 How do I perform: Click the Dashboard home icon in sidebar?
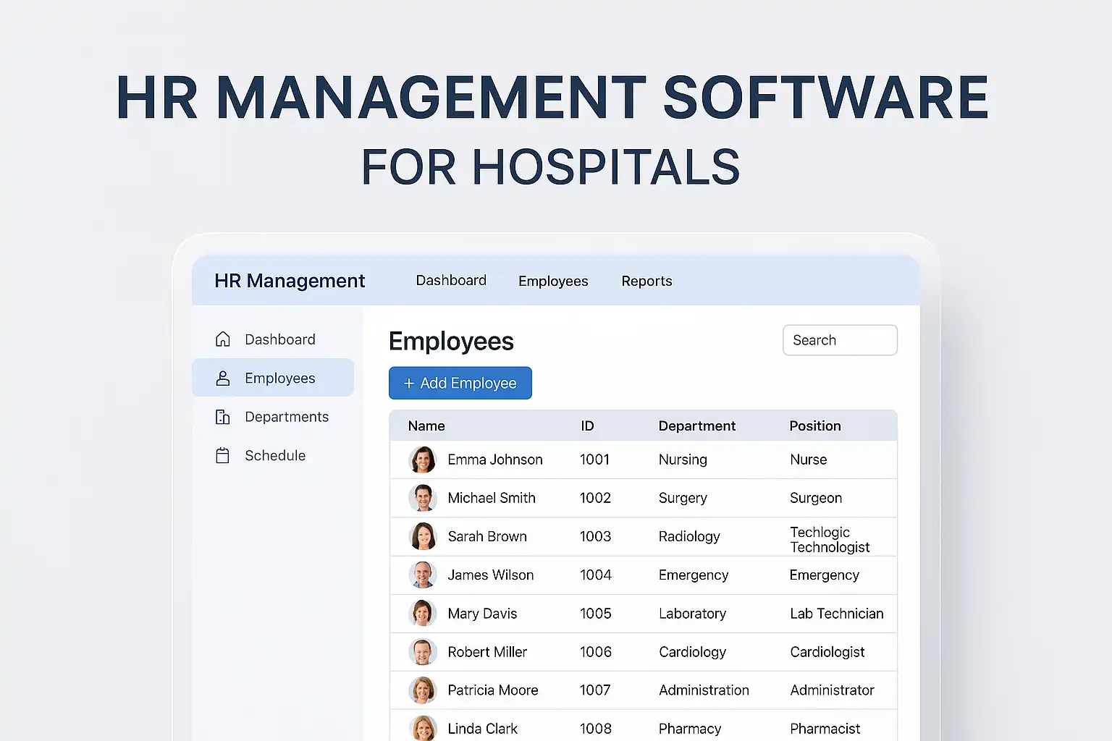(x=223, y=339)
